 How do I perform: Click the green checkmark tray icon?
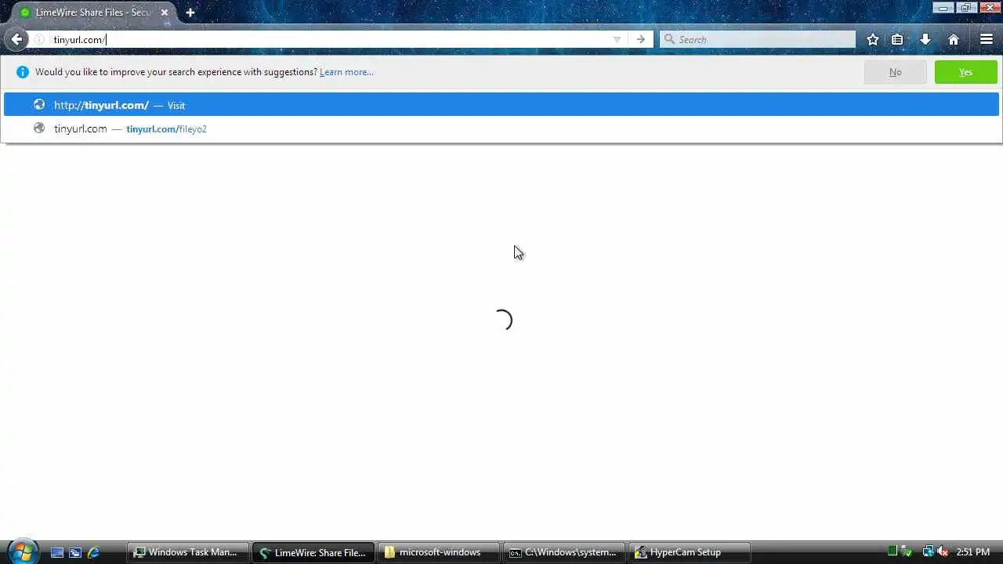(x=907, y=551)
